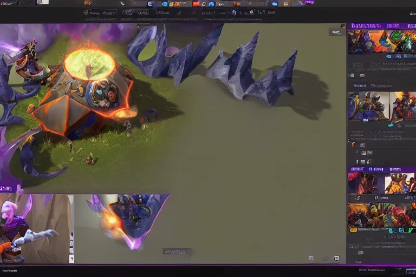Click the purple tag at top bar right

click(309, 2)
